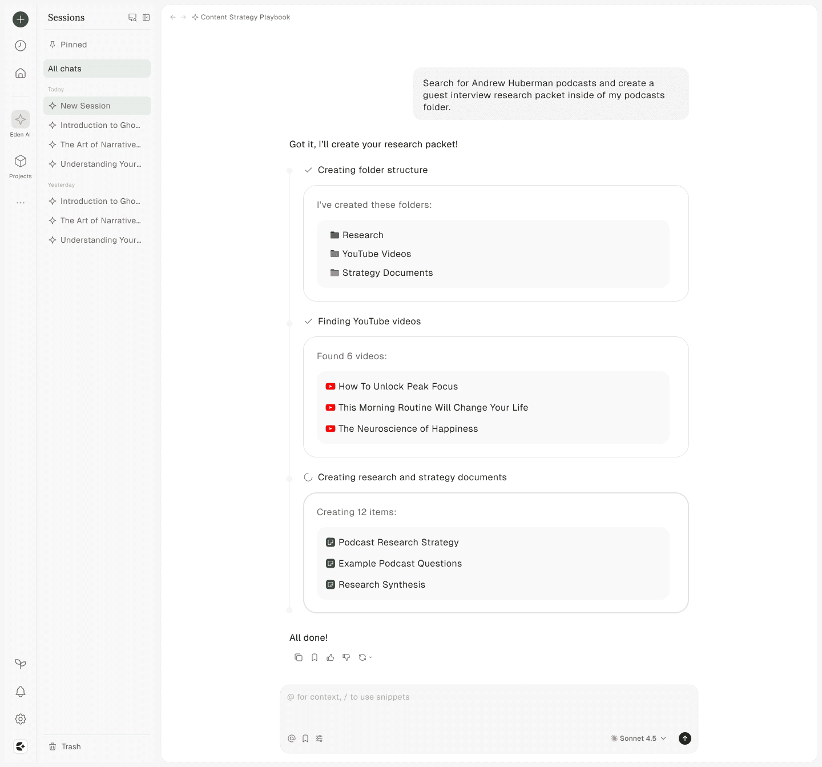This screenshot has width=822, height=767.
Task: Open the settings gear icon
Action: coord(21,719)
